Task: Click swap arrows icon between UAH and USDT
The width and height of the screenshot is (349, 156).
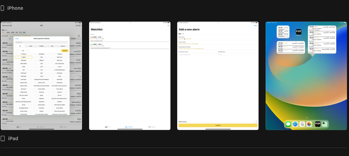Action: pyautogui.click(x=185, y=39)
